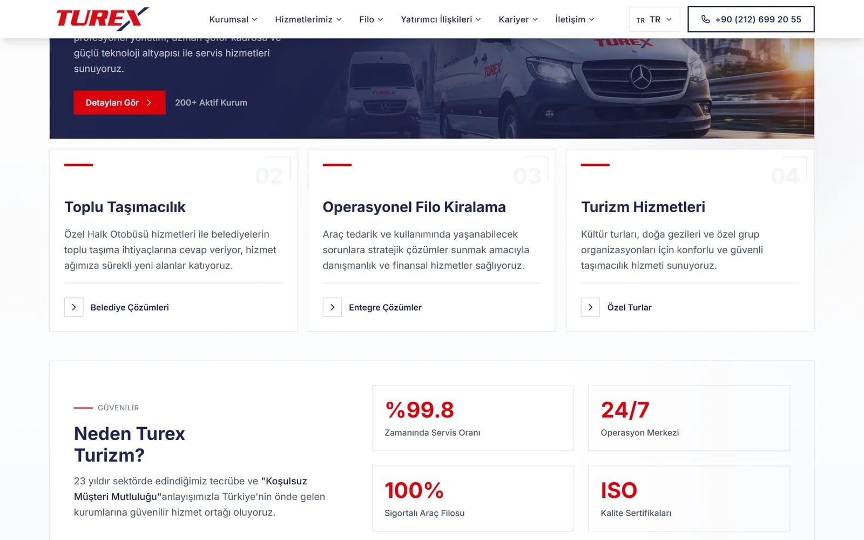The image size is (864, 540).
Task: Click the Turizm Hizmetleri heading
Action: click(643, 207)
